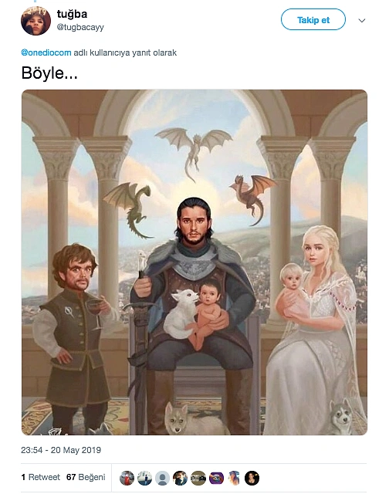Open the 23:54 - 20 May 2019 timestamp

pos(61,450)
